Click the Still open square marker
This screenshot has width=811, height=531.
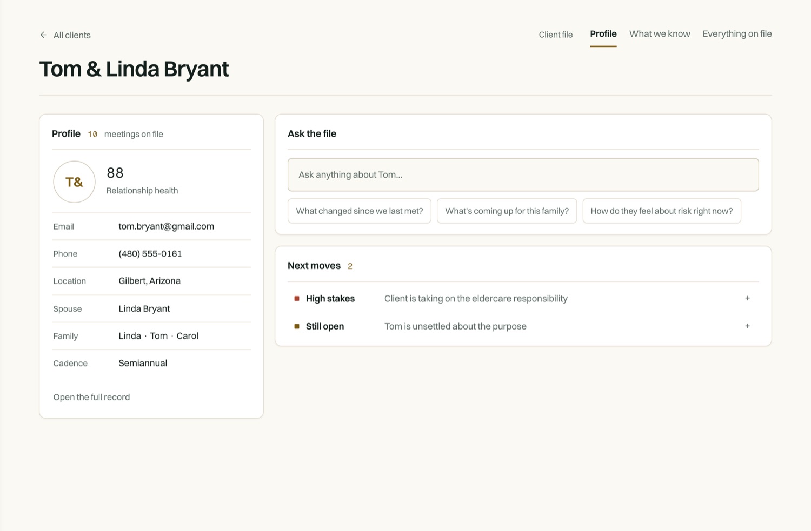coord(297,326)
